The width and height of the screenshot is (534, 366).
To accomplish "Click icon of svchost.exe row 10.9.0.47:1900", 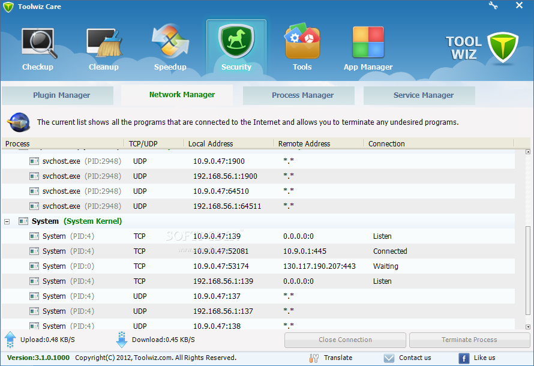I will 34,161.
